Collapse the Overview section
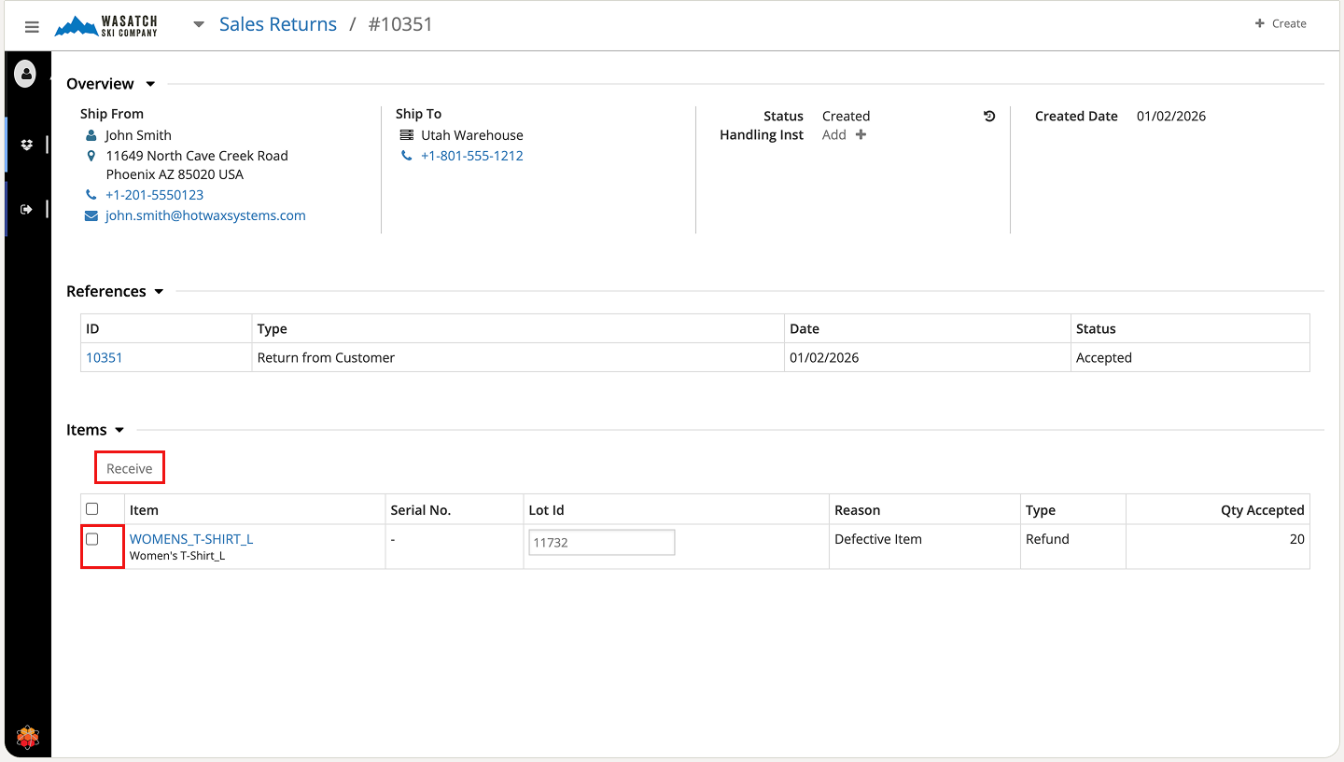 pos(150,84)
